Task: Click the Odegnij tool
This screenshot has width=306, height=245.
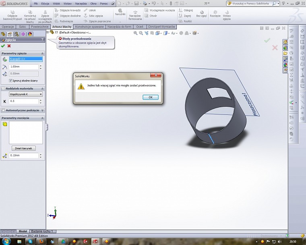Action: [x=186, y=10]
